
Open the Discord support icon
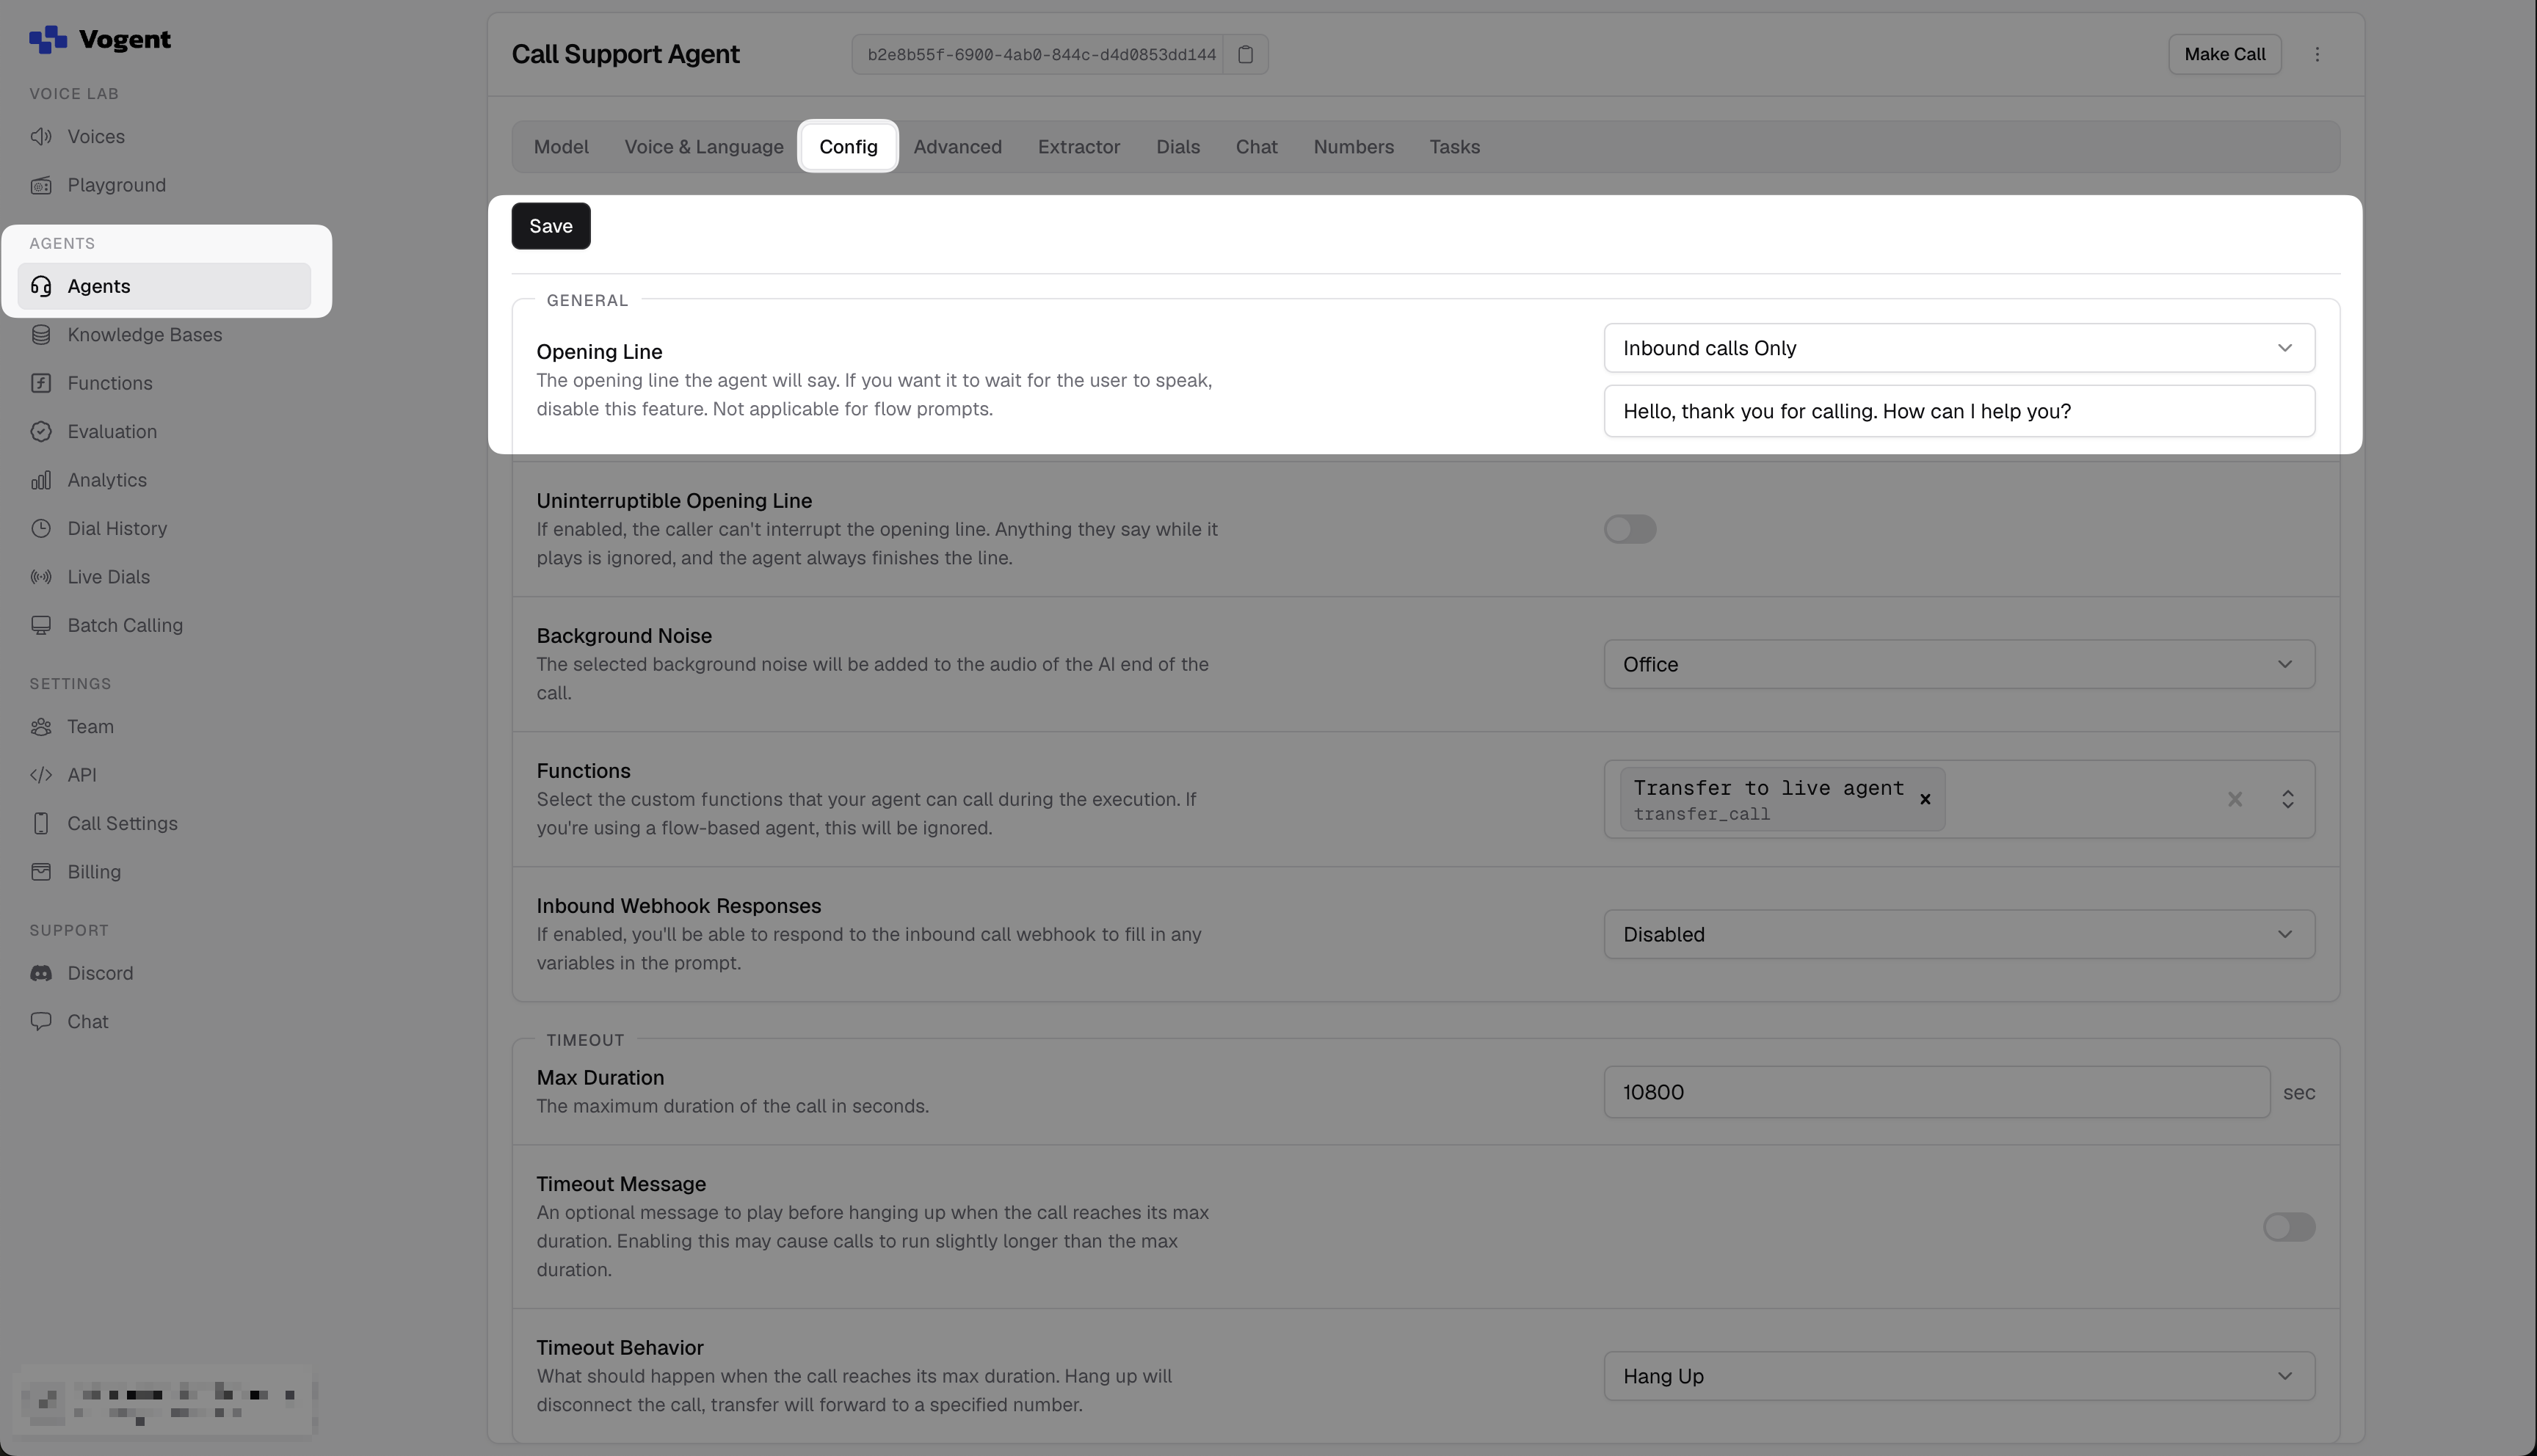click(41, 973)
